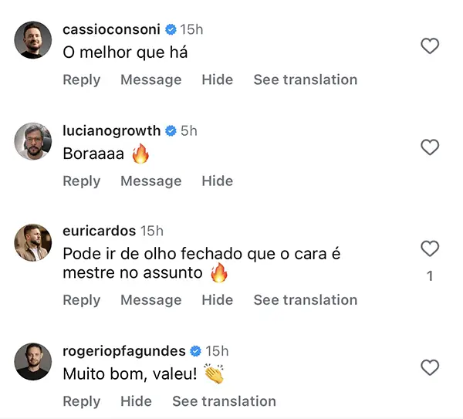463x419 pixels.
Task: Tap heart on euricardos's comment
Action: click(x=429, y=248)
